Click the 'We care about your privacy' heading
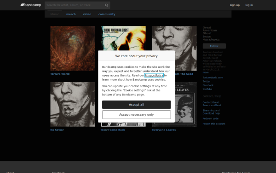Viewport: 276px width, 173px height. pos(137,56)
